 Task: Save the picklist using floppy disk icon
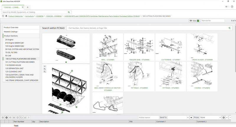(x=25, y=117)
